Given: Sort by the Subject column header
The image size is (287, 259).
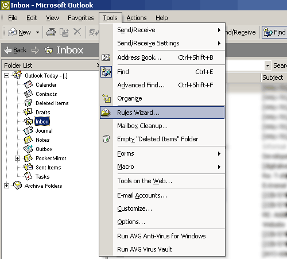Looking at the screenshot, I should pyautogui.click(x=274, y=78).
